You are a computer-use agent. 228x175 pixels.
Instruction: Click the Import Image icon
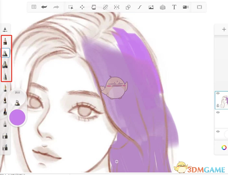pyautogui.click(x=151, y=7)
